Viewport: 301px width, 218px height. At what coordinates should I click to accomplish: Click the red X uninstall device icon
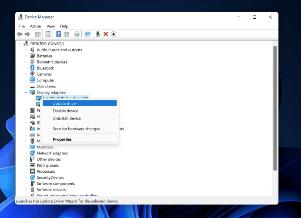tap(106, 34)
